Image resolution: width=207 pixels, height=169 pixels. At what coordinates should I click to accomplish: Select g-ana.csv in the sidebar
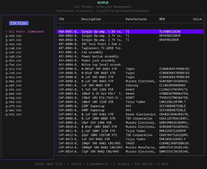pyautogui.click(x=13, y=35)
